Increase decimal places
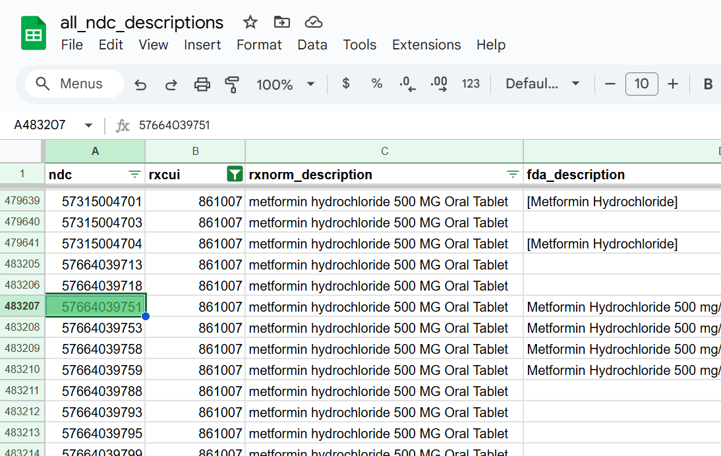The height and width of the screenshot is (456, 721). point(438,84)
